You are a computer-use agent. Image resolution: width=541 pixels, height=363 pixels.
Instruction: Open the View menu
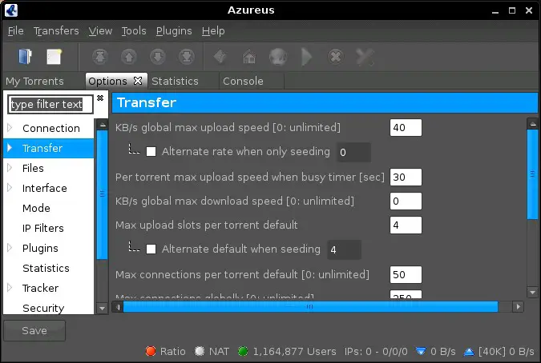[x=100, y=31]
